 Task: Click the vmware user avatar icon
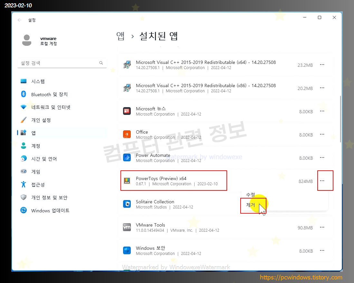click(x=27, y=40)
